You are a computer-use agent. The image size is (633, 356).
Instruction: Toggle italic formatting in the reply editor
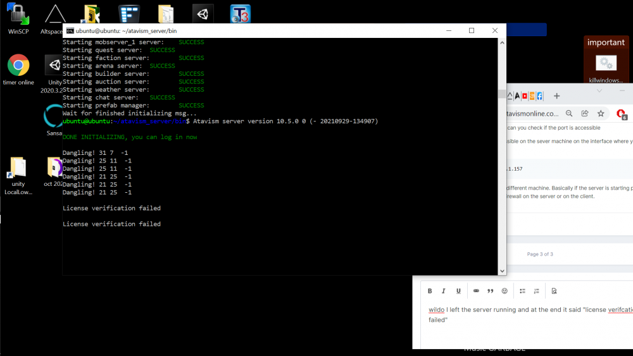[444, 291]
